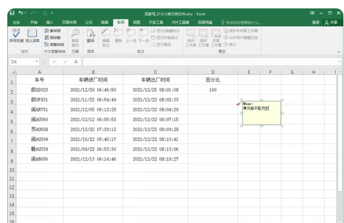Switch to the 插入 Insert tab
This screenshot has height=223, width=344.
coord(50,22)
